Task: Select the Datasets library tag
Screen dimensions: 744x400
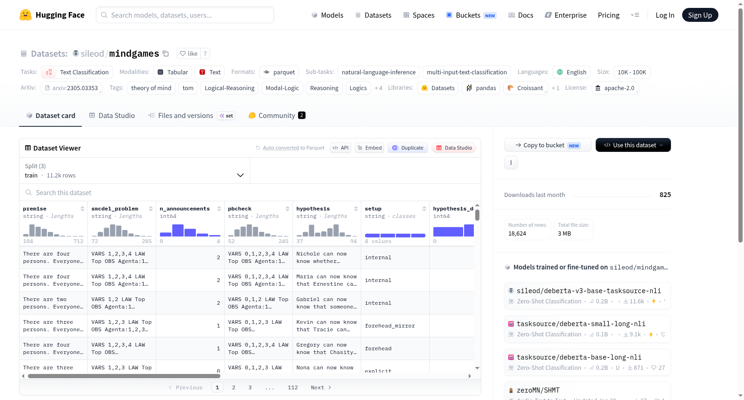Action: coord(438,88)
